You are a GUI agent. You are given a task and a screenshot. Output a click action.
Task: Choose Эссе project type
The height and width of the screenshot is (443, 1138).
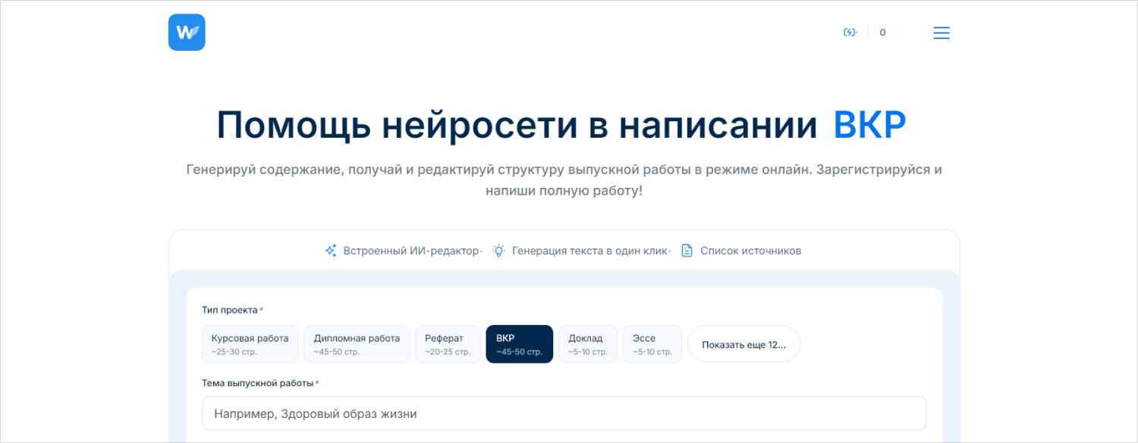coord(652,345)
